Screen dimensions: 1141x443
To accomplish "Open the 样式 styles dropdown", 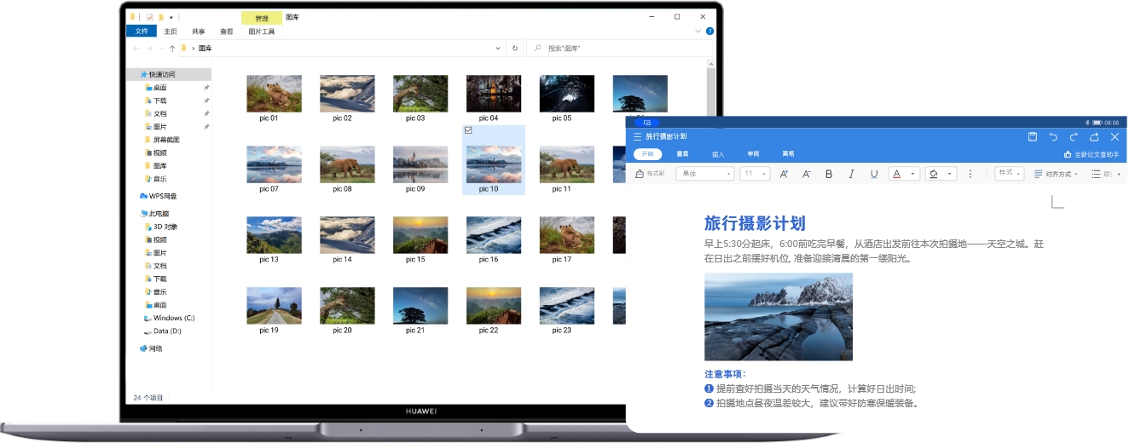I will pyautogui.click(x=1010, y=173).
